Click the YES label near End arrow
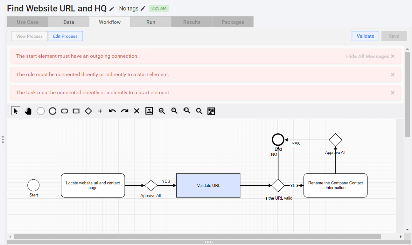This screenshot has width=412, height=245. click(296, 144)
